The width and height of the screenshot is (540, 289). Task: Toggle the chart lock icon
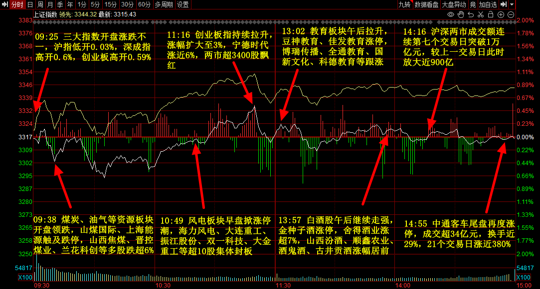(491, 14)
